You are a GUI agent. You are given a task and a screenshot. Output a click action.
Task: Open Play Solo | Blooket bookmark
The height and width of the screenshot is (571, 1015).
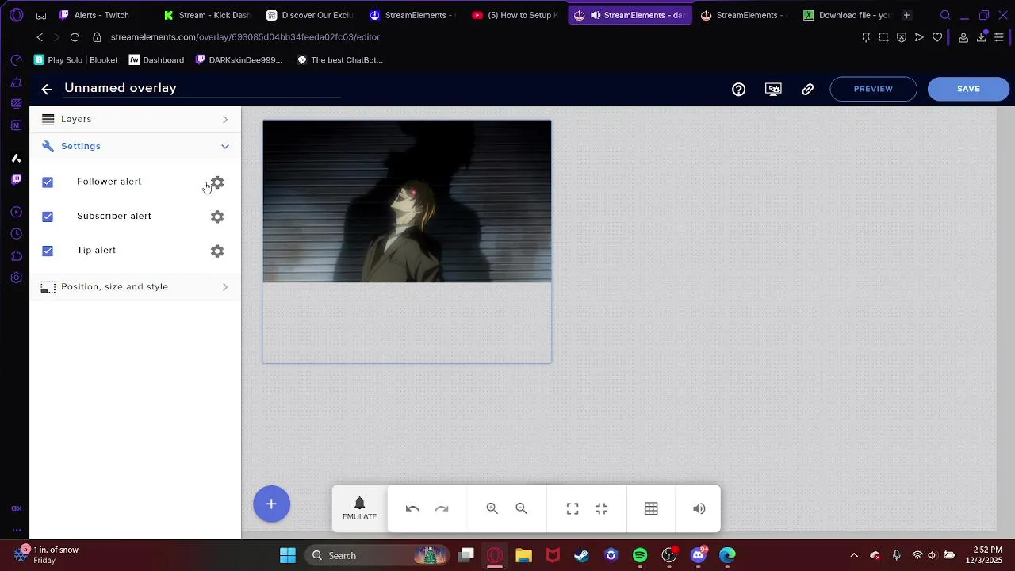click(x=76, y=60)
